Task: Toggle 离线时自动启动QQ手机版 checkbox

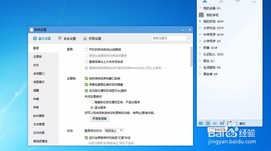Action: pos(86,68)
